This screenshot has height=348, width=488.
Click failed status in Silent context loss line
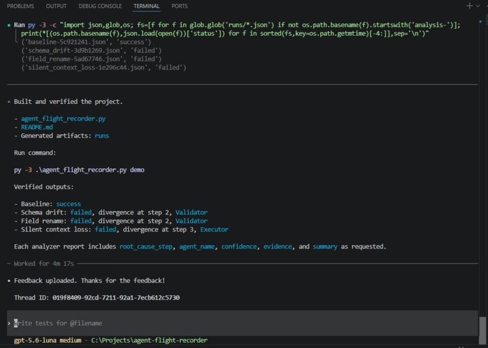click(106, 230)
